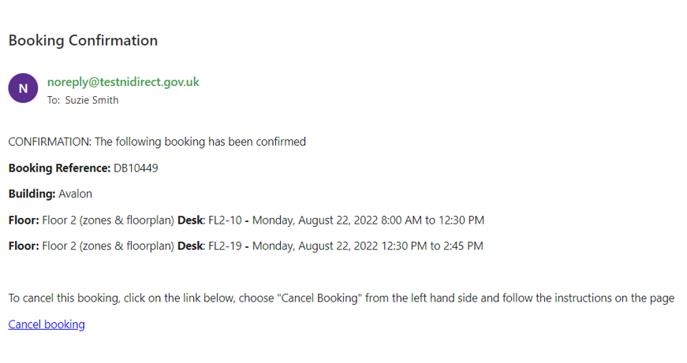Screen dimensions: 687x363
Task: Click the Booking Reference bold label
Action: [x=60, y=169]
